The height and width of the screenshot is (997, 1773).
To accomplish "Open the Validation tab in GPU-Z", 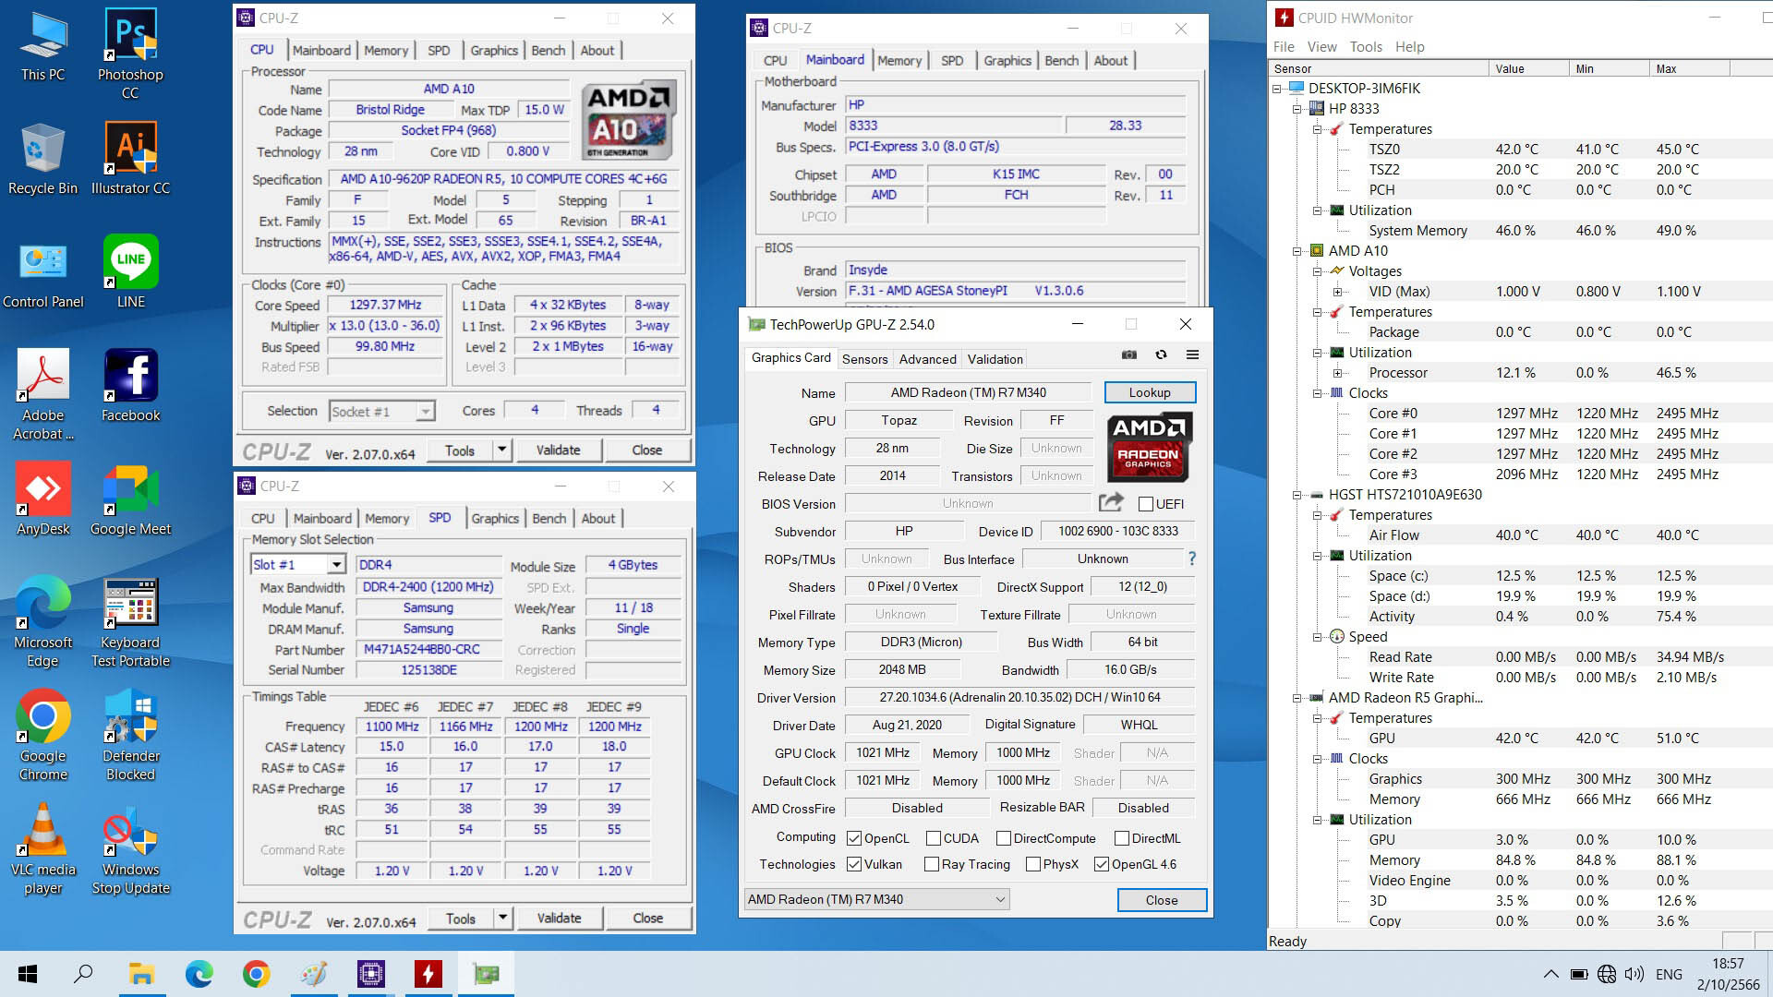I will point(995,359).
